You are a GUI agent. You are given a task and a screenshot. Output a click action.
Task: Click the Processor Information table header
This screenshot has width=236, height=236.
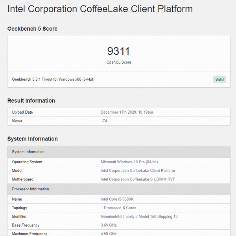(30, 189)
